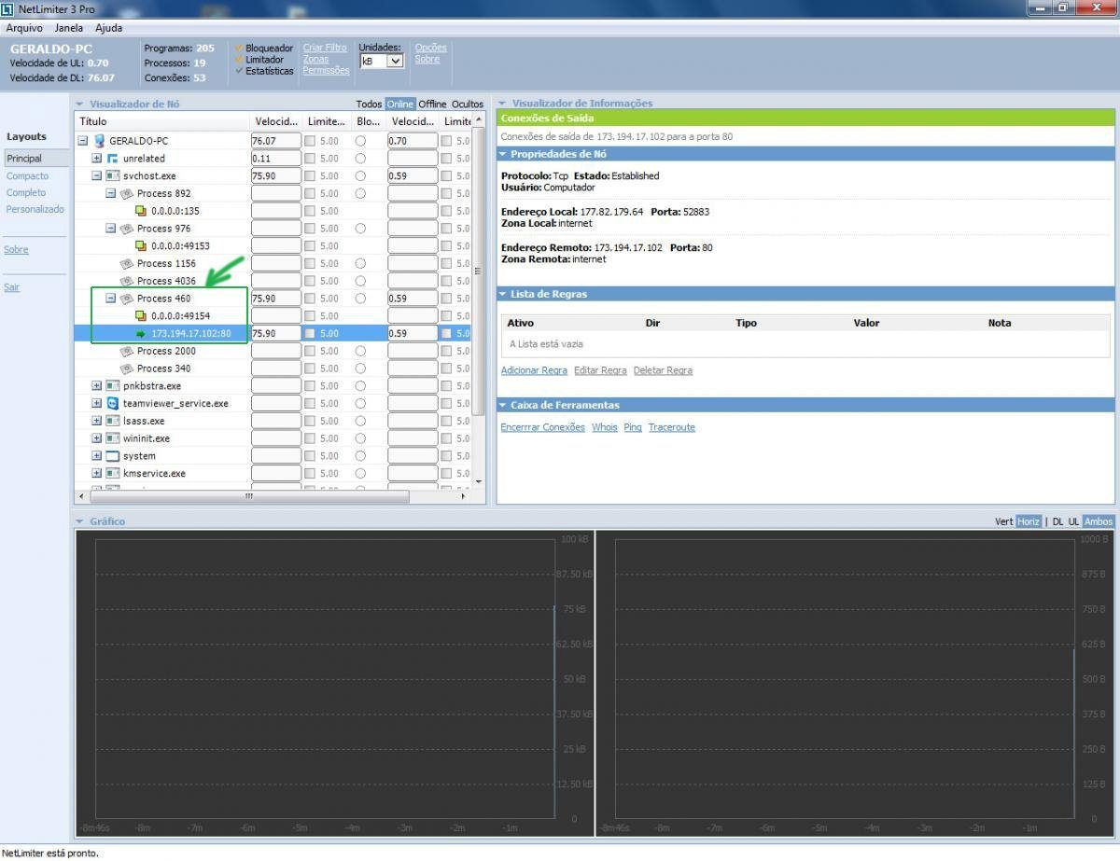Click the Sair link in sidebar
Screen dimensions: 1120x861
(x=11, y=287)
